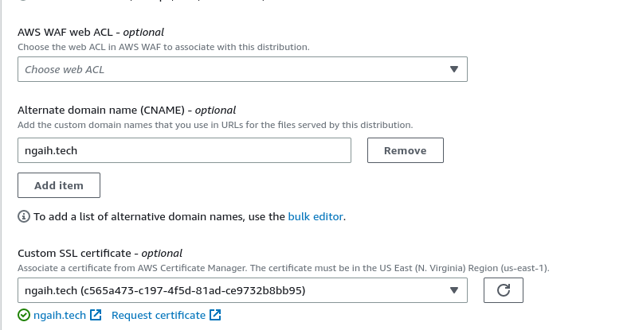Refresh the SSL certificate list

[x=504, y=290]
